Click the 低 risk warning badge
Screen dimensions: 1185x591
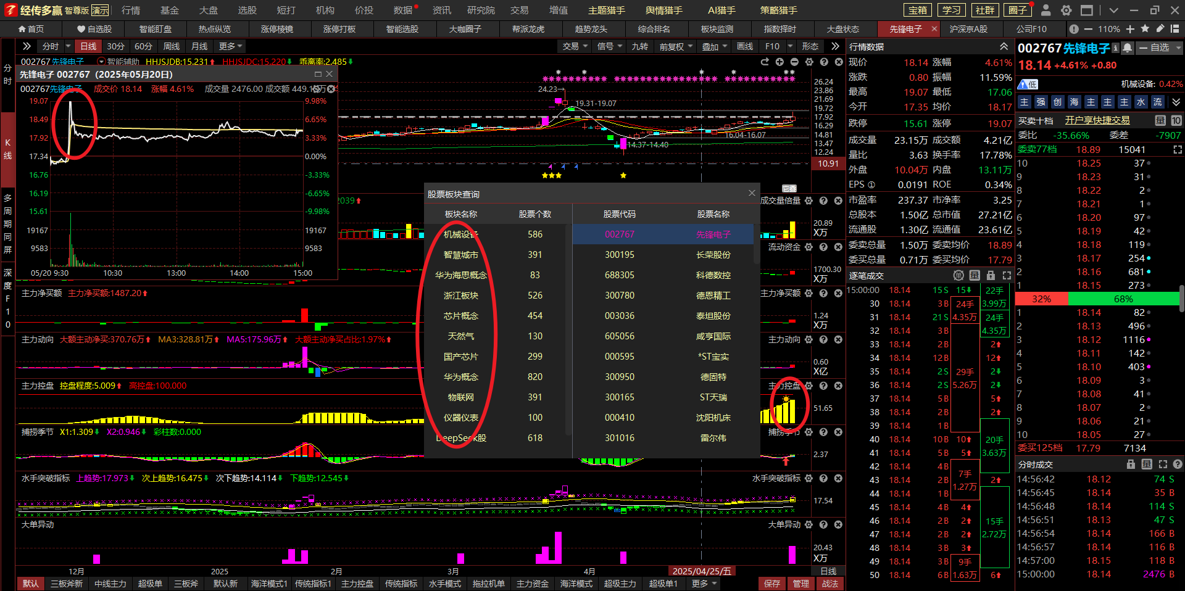coord(1028,84)
